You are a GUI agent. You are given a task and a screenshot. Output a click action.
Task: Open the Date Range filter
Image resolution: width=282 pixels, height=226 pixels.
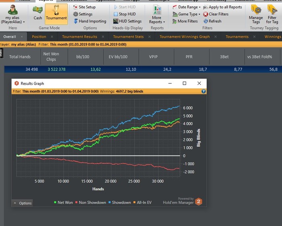pos(187,7)
